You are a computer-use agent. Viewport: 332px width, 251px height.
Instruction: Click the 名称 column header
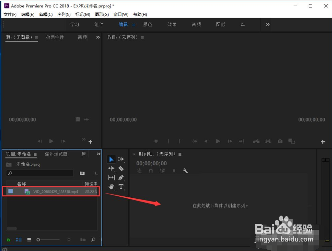pyautogui.click(x=21, y=184)
